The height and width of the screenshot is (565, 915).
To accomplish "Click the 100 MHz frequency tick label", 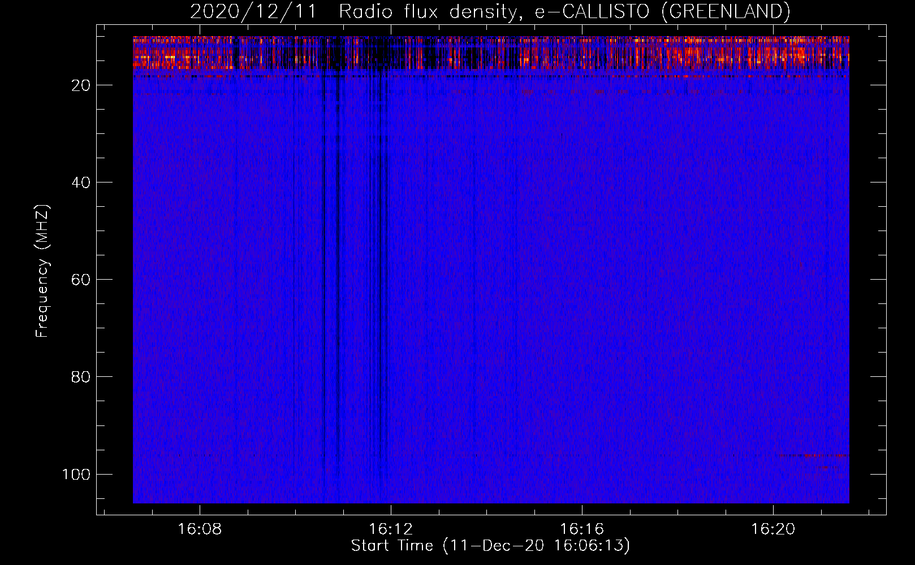I will click(76, 474).
